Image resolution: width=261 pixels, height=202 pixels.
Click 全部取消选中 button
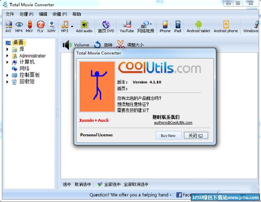click(x=136, y=184)
